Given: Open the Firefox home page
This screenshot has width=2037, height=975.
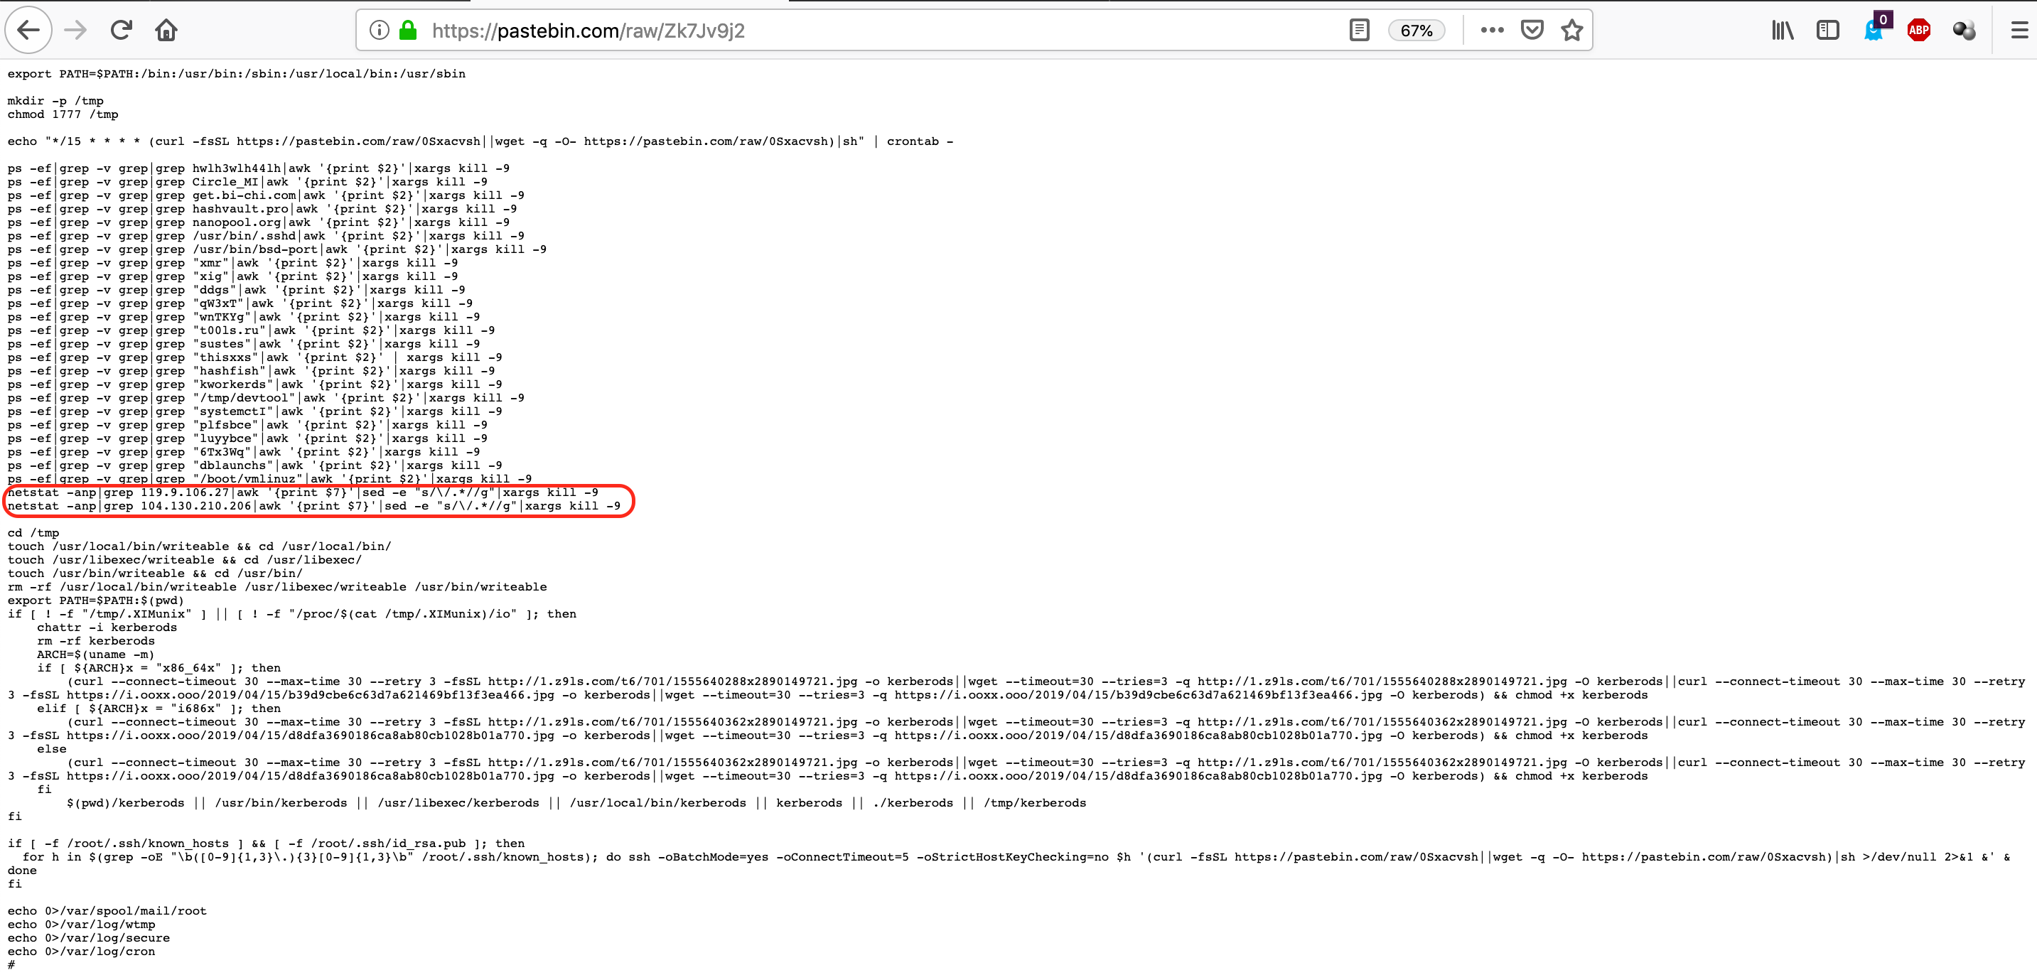Looking at the screenshot, I should click(166, 30).
